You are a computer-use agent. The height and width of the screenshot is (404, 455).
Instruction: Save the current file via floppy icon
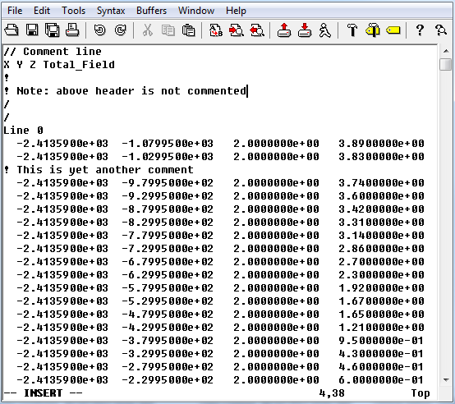[x=32, y=30]
